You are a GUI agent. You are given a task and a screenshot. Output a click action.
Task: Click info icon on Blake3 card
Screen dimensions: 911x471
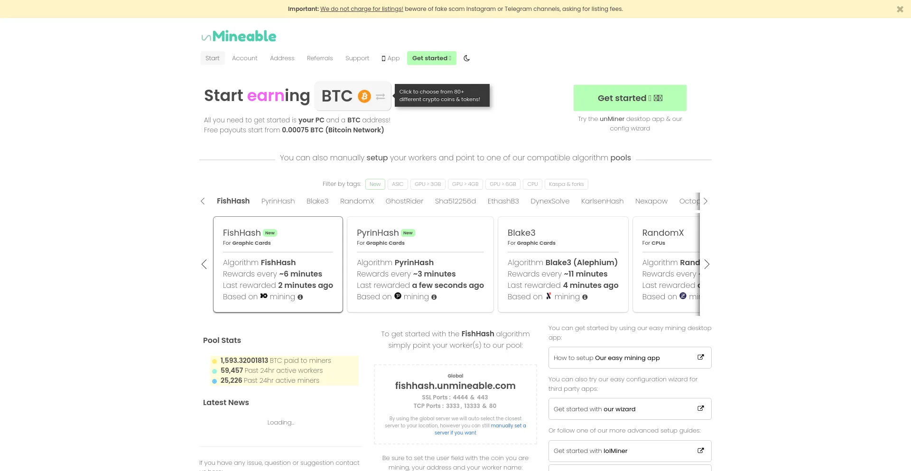(585, 297)
